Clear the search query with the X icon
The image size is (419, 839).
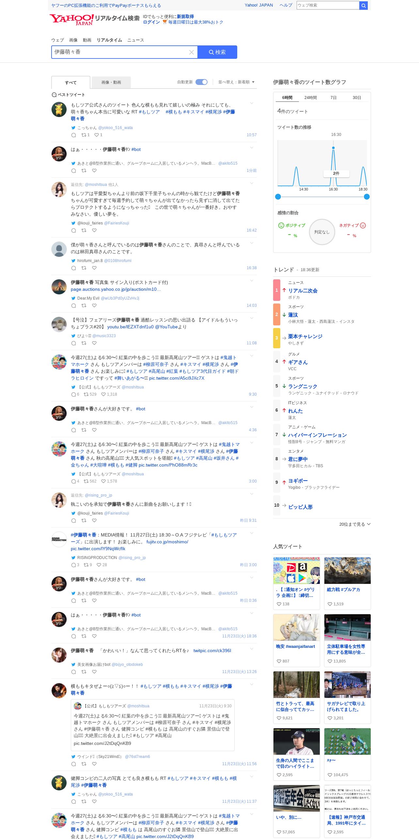(192, 52)
